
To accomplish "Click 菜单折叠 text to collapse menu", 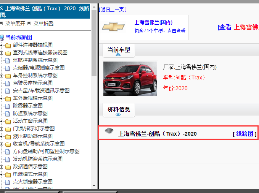I will click(43, 24).
